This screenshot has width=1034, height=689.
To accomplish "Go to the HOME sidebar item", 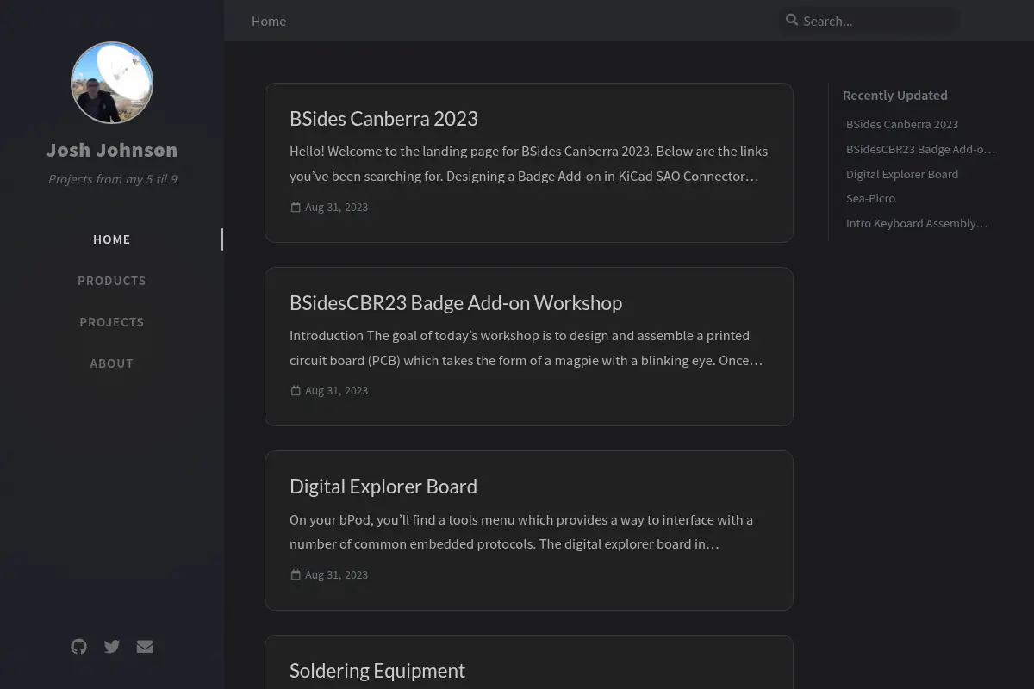I will click(x=112, y=239).
